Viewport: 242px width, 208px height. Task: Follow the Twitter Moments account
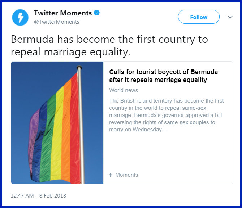point(199,17)
